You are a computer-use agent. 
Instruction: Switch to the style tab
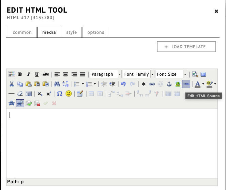[72, 32]
